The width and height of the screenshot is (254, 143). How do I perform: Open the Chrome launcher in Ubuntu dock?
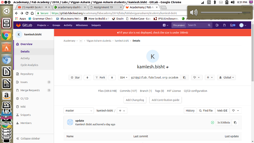6,35
